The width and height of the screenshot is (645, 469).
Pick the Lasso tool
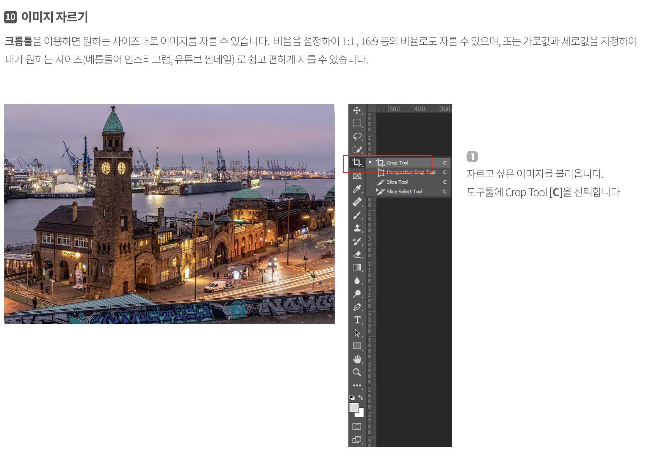click(357, 136)
